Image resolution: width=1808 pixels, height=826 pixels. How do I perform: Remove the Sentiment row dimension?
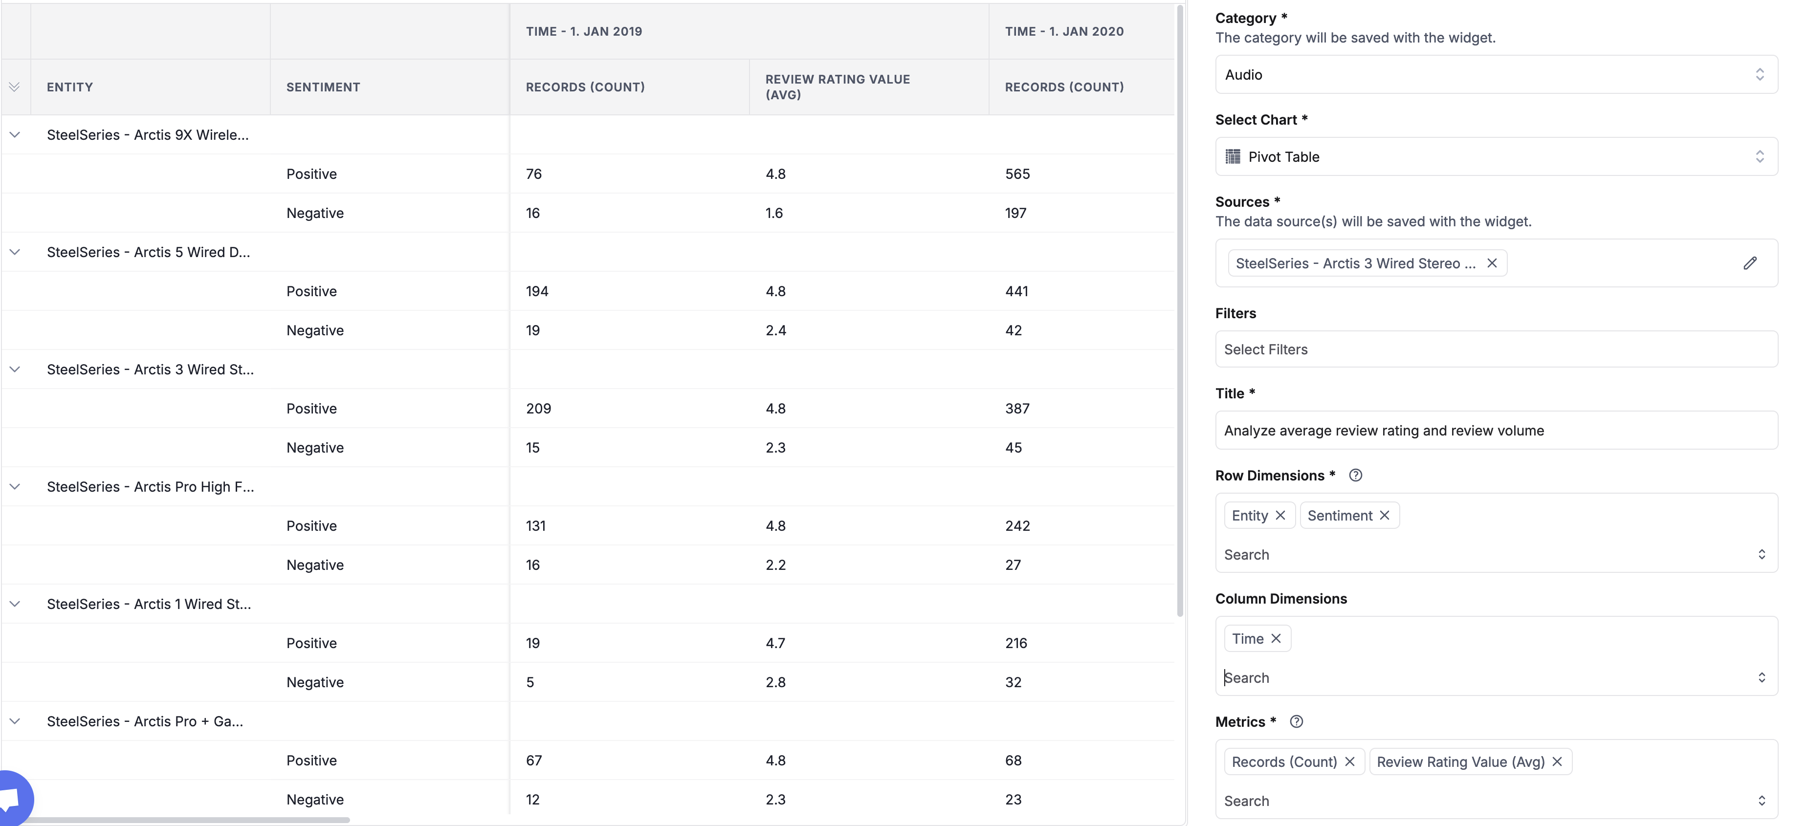tap(1384, 515)
